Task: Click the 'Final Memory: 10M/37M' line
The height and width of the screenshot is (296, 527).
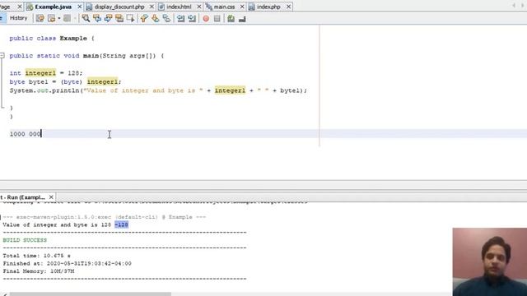Action: (x=39, y=271)
